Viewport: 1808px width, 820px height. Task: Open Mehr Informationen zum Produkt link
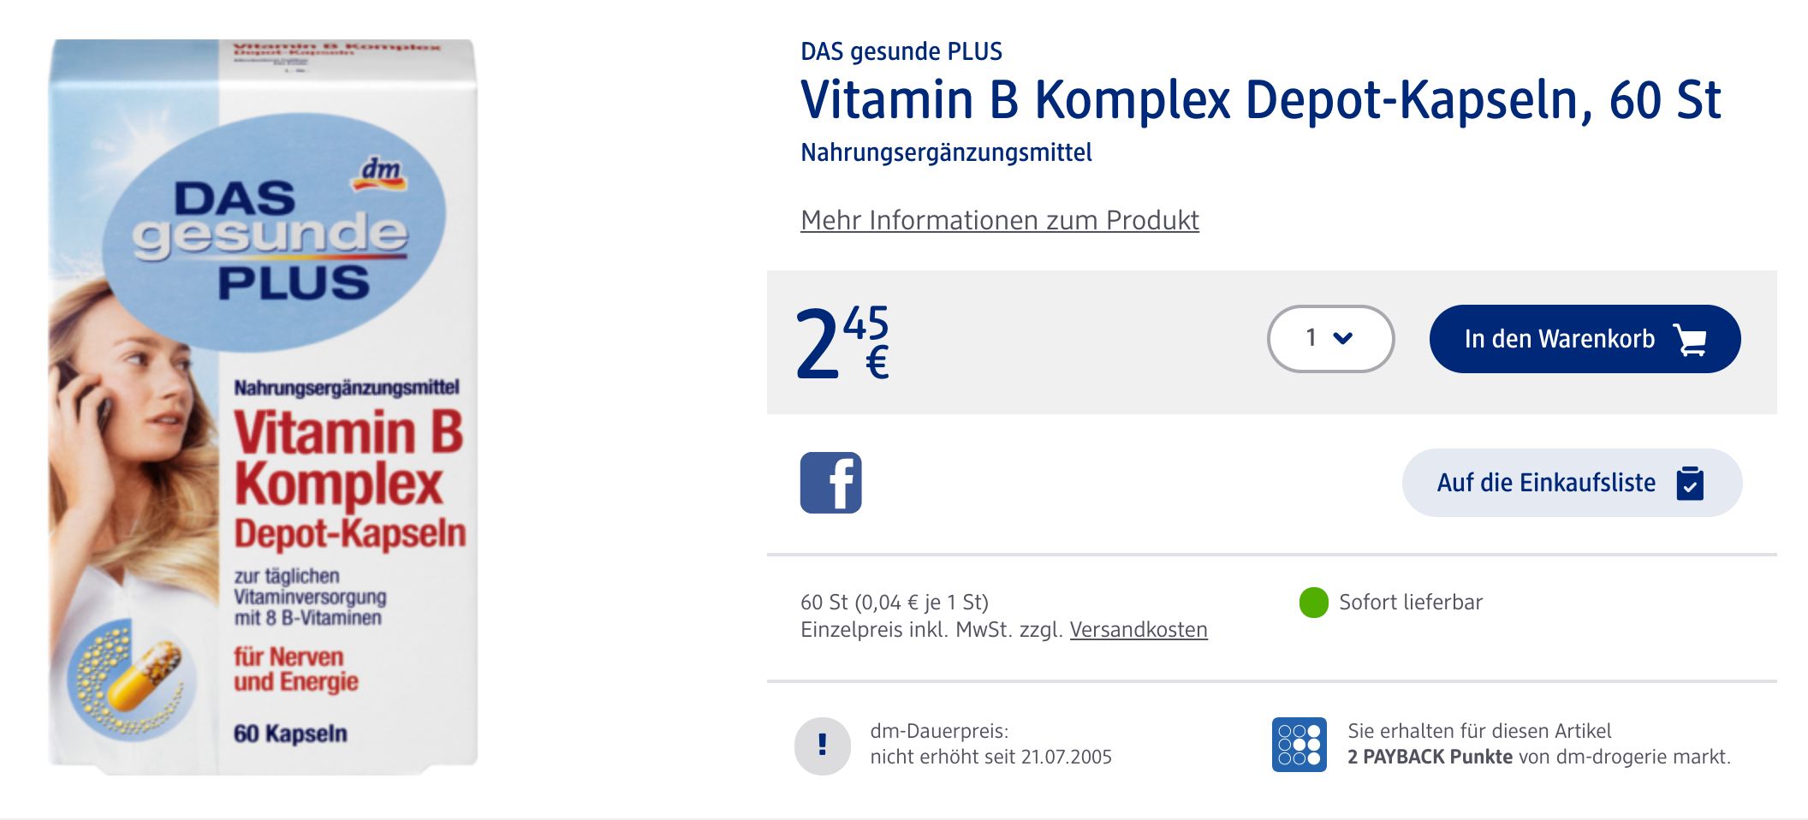click(x=999, y=221)
